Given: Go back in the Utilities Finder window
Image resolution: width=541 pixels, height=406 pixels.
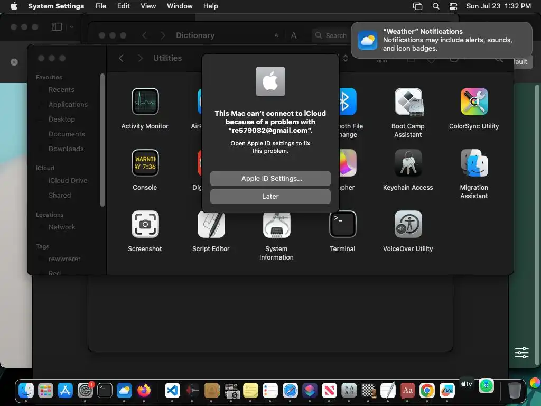Looking at the screenshot, I should [x=121, y=58].
